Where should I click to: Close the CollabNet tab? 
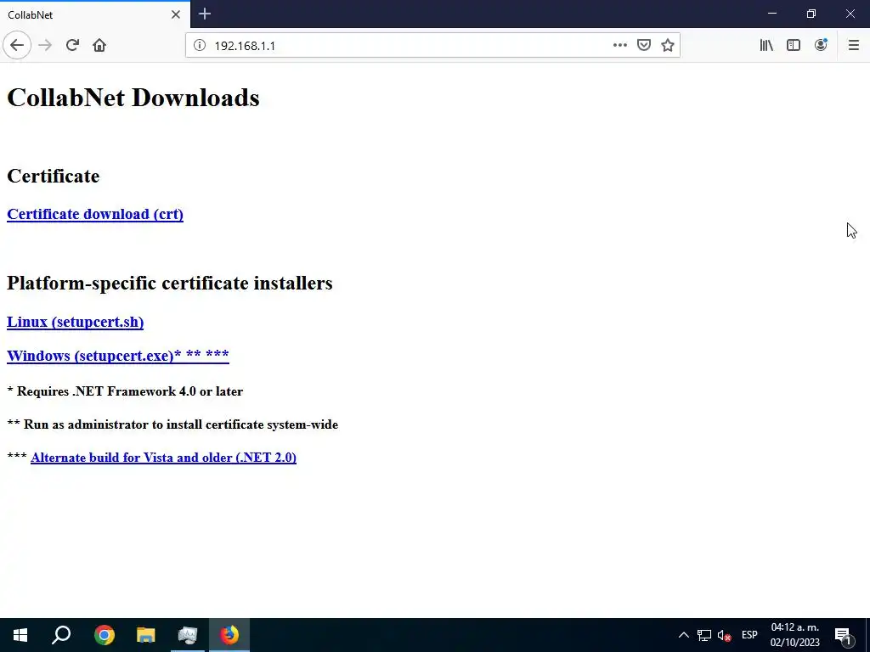(x=176, y=14)
